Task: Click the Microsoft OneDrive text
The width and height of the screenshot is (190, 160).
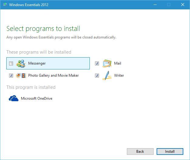Action: [37, 98]
